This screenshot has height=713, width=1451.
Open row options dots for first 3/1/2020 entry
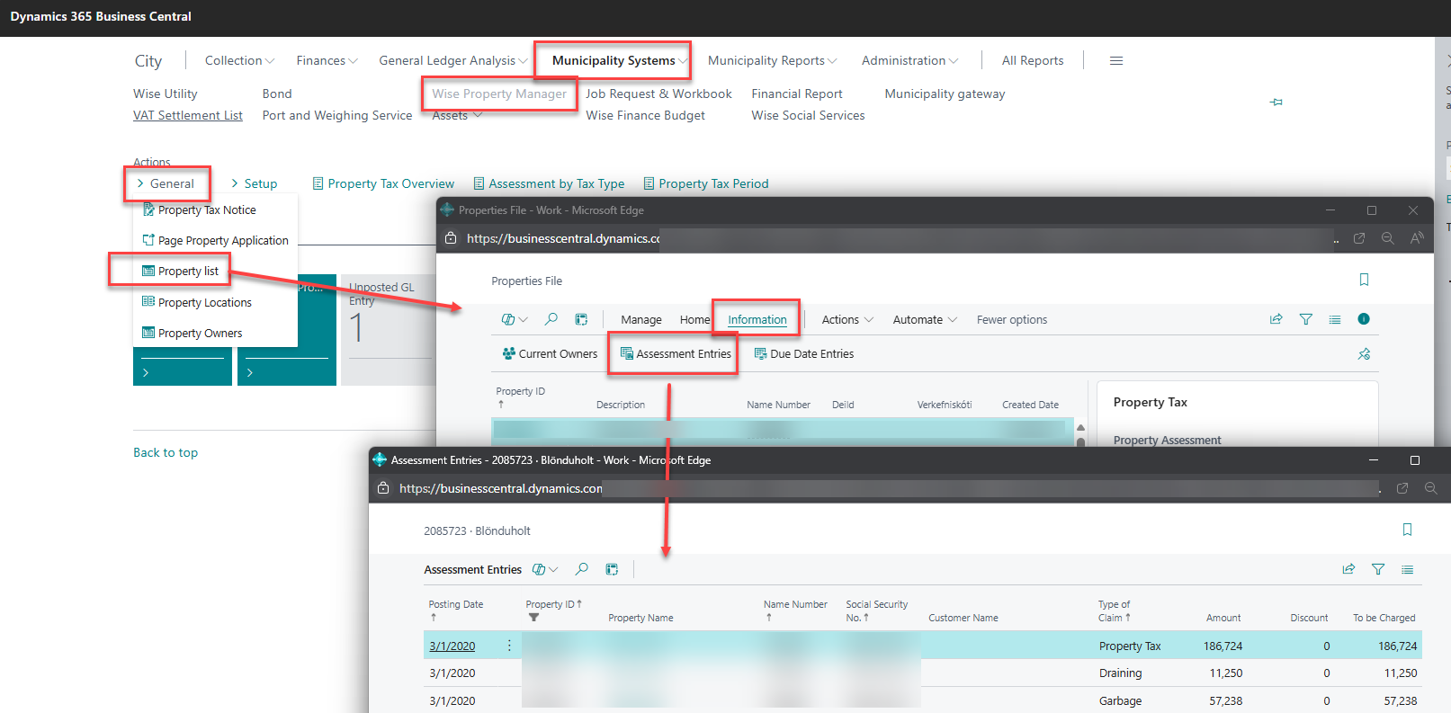click(x=509, y=646)
